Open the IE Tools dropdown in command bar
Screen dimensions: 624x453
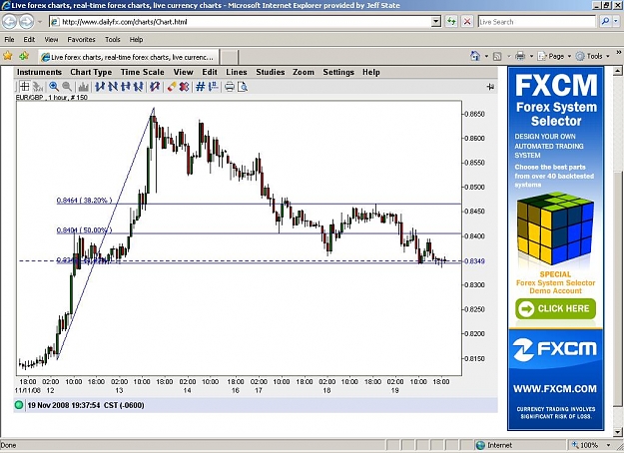coord(593,57)
